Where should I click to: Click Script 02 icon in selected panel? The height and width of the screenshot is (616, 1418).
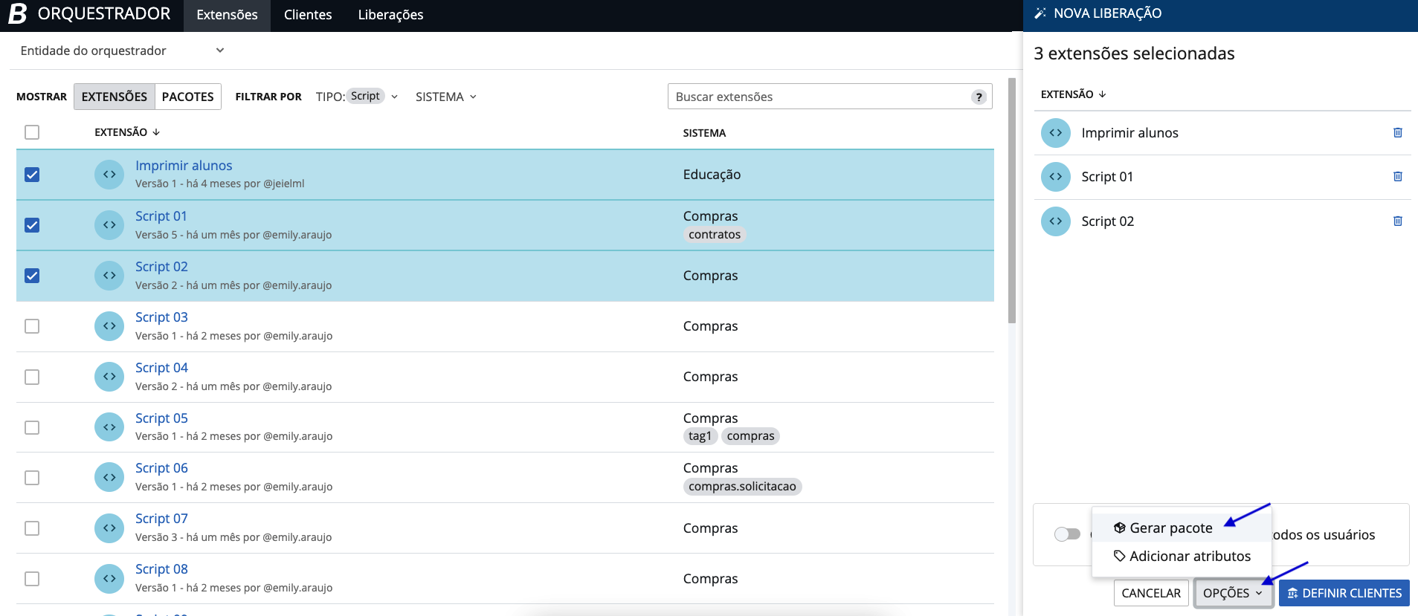[1056, 221]
